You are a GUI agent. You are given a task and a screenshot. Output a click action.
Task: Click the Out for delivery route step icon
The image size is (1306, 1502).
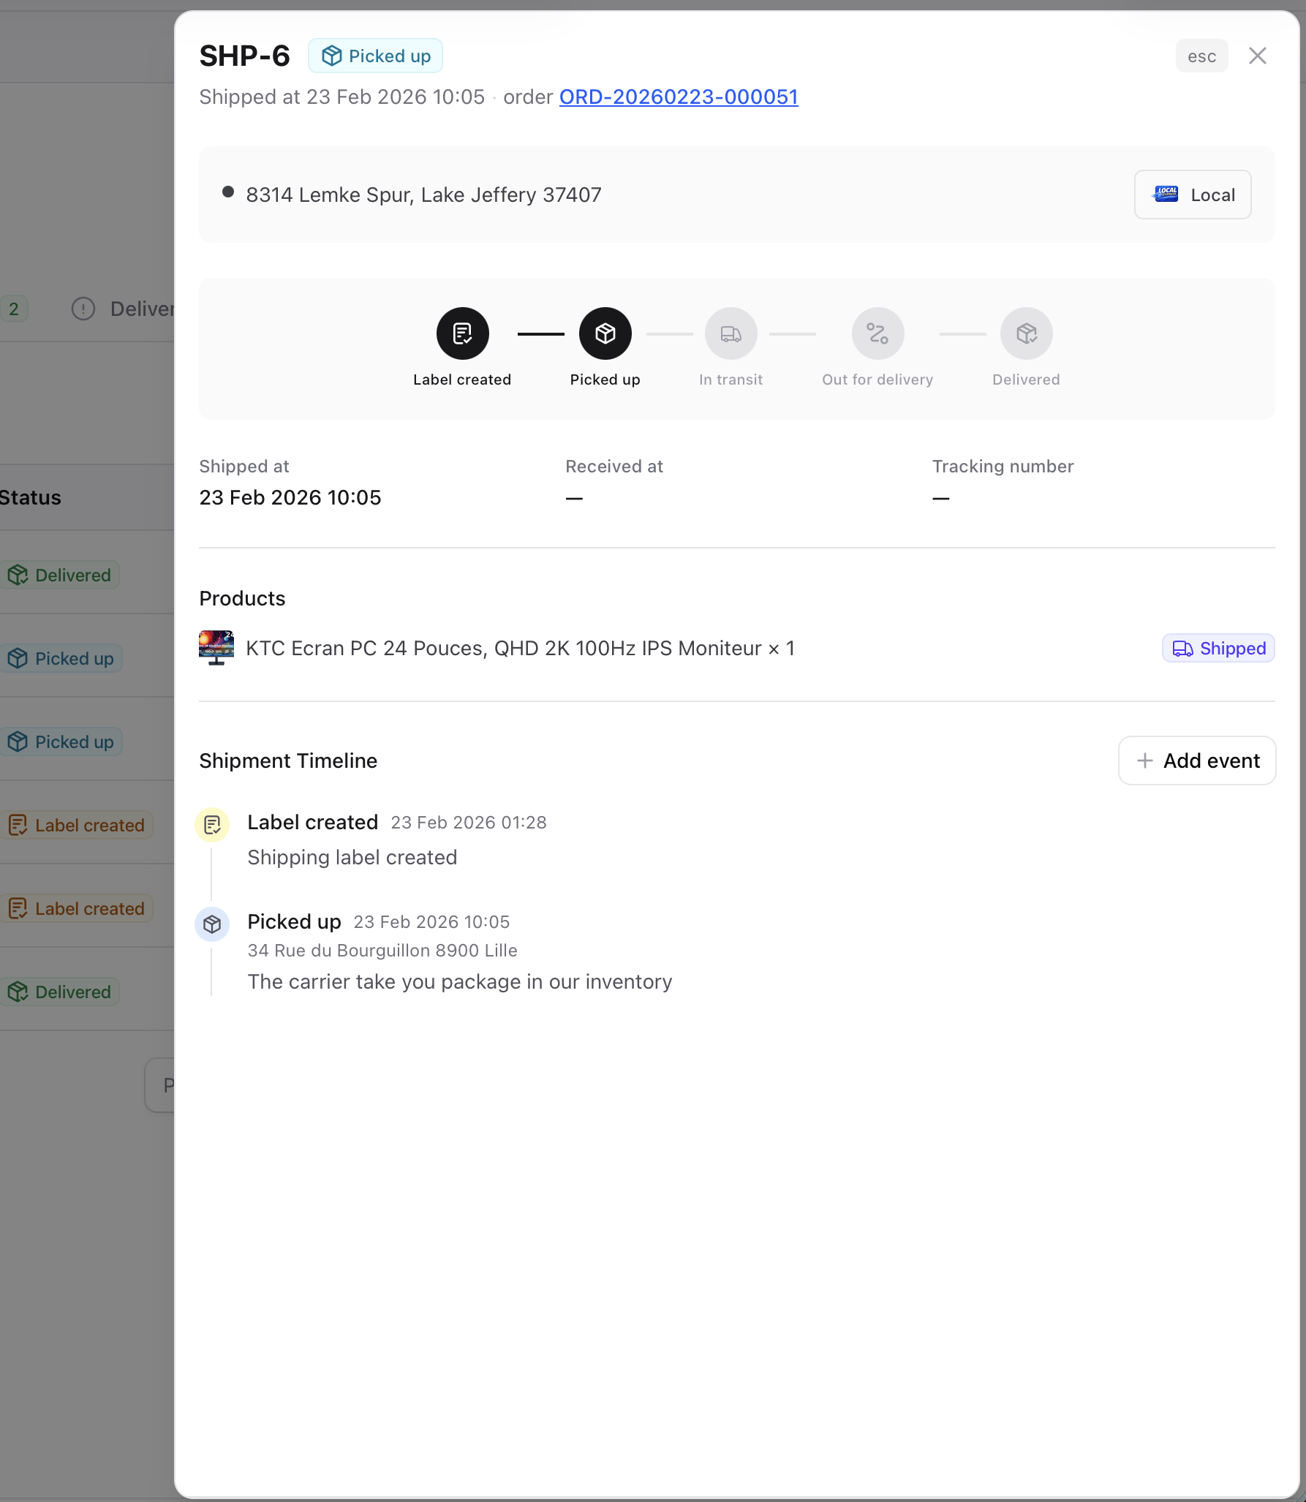coord(877,333)
